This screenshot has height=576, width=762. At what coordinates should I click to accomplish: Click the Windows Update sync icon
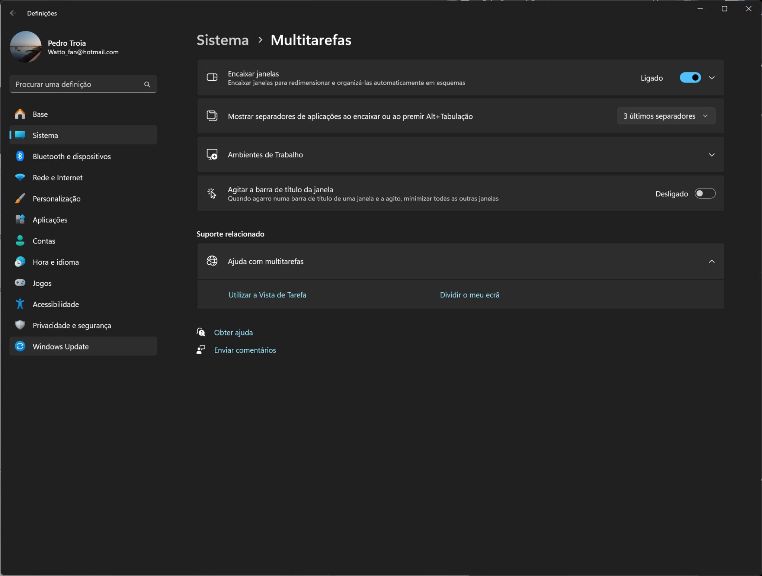20,347
